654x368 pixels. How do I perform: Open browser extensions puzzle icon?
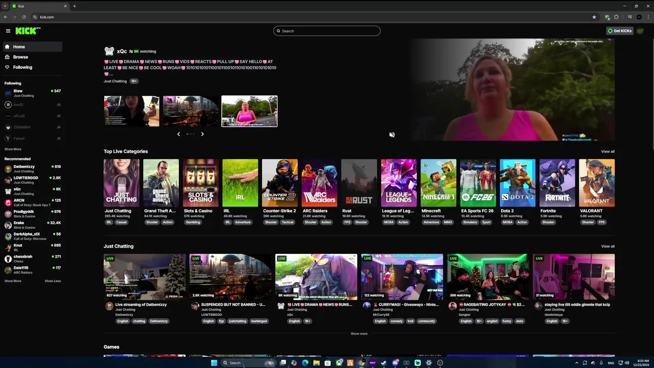(616, 17)
